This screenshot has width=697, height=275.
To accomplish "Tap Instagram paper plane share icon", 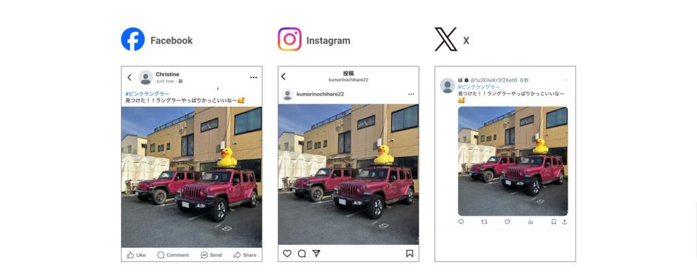I will (316, 253).
